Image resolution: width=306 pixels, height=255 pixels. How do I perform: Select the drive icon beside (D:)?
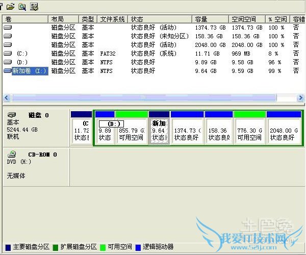(8, 62)
